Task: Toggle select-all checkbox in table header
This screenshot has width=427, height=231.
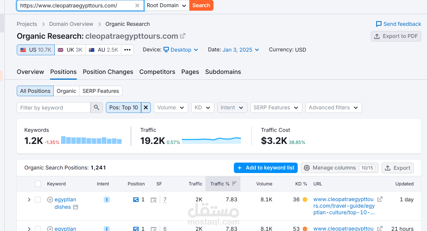Action: pyautogui.click(x=38, y=184)
